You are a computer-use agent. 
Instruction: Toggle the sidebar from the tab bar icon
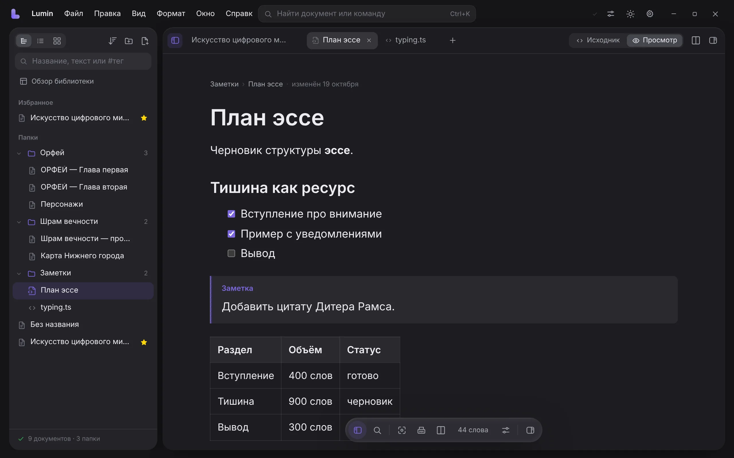tap(175, 40)
